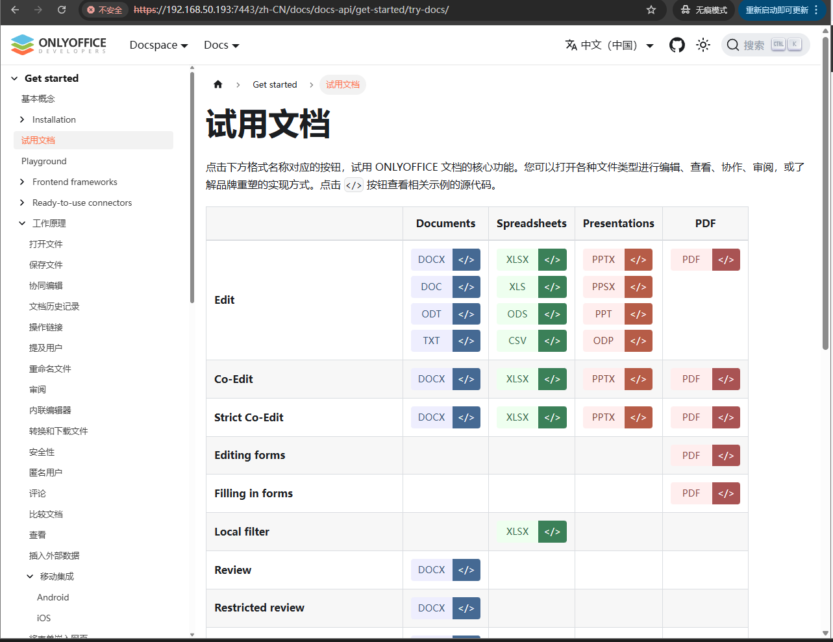Toggle the light/dark theme sun icon
Screen dimensions: 833x642
703,45
